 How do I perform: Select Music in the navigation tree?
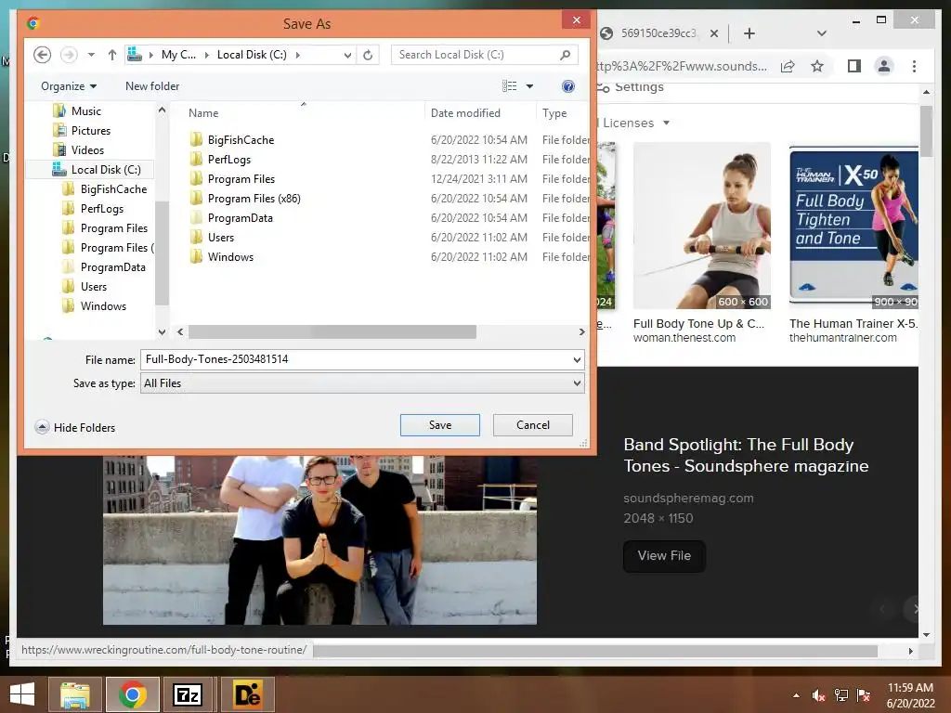pos(86,111)
